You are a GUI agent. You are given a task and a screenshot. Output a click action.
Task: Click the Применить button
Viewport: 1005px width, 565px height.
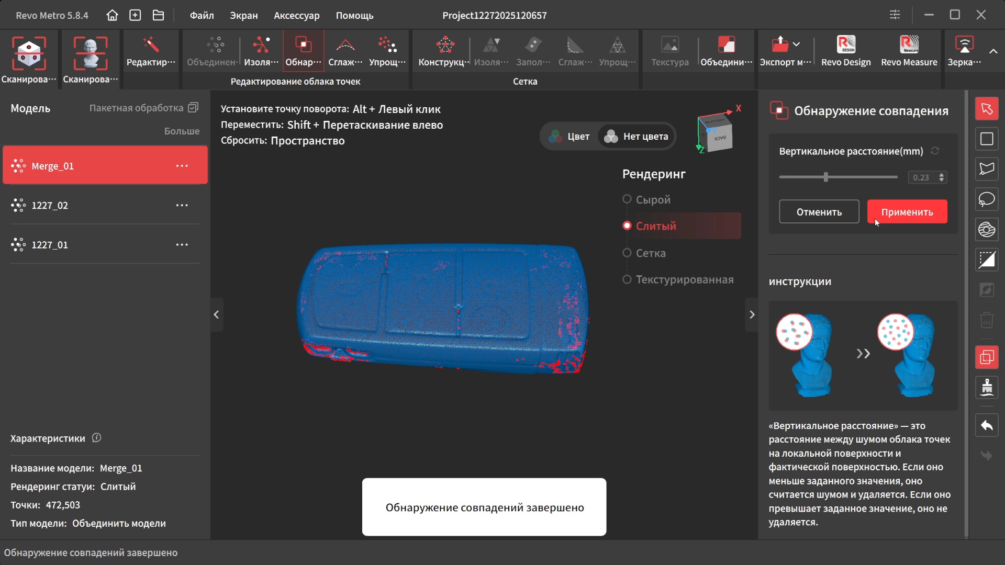pos(907,212)
